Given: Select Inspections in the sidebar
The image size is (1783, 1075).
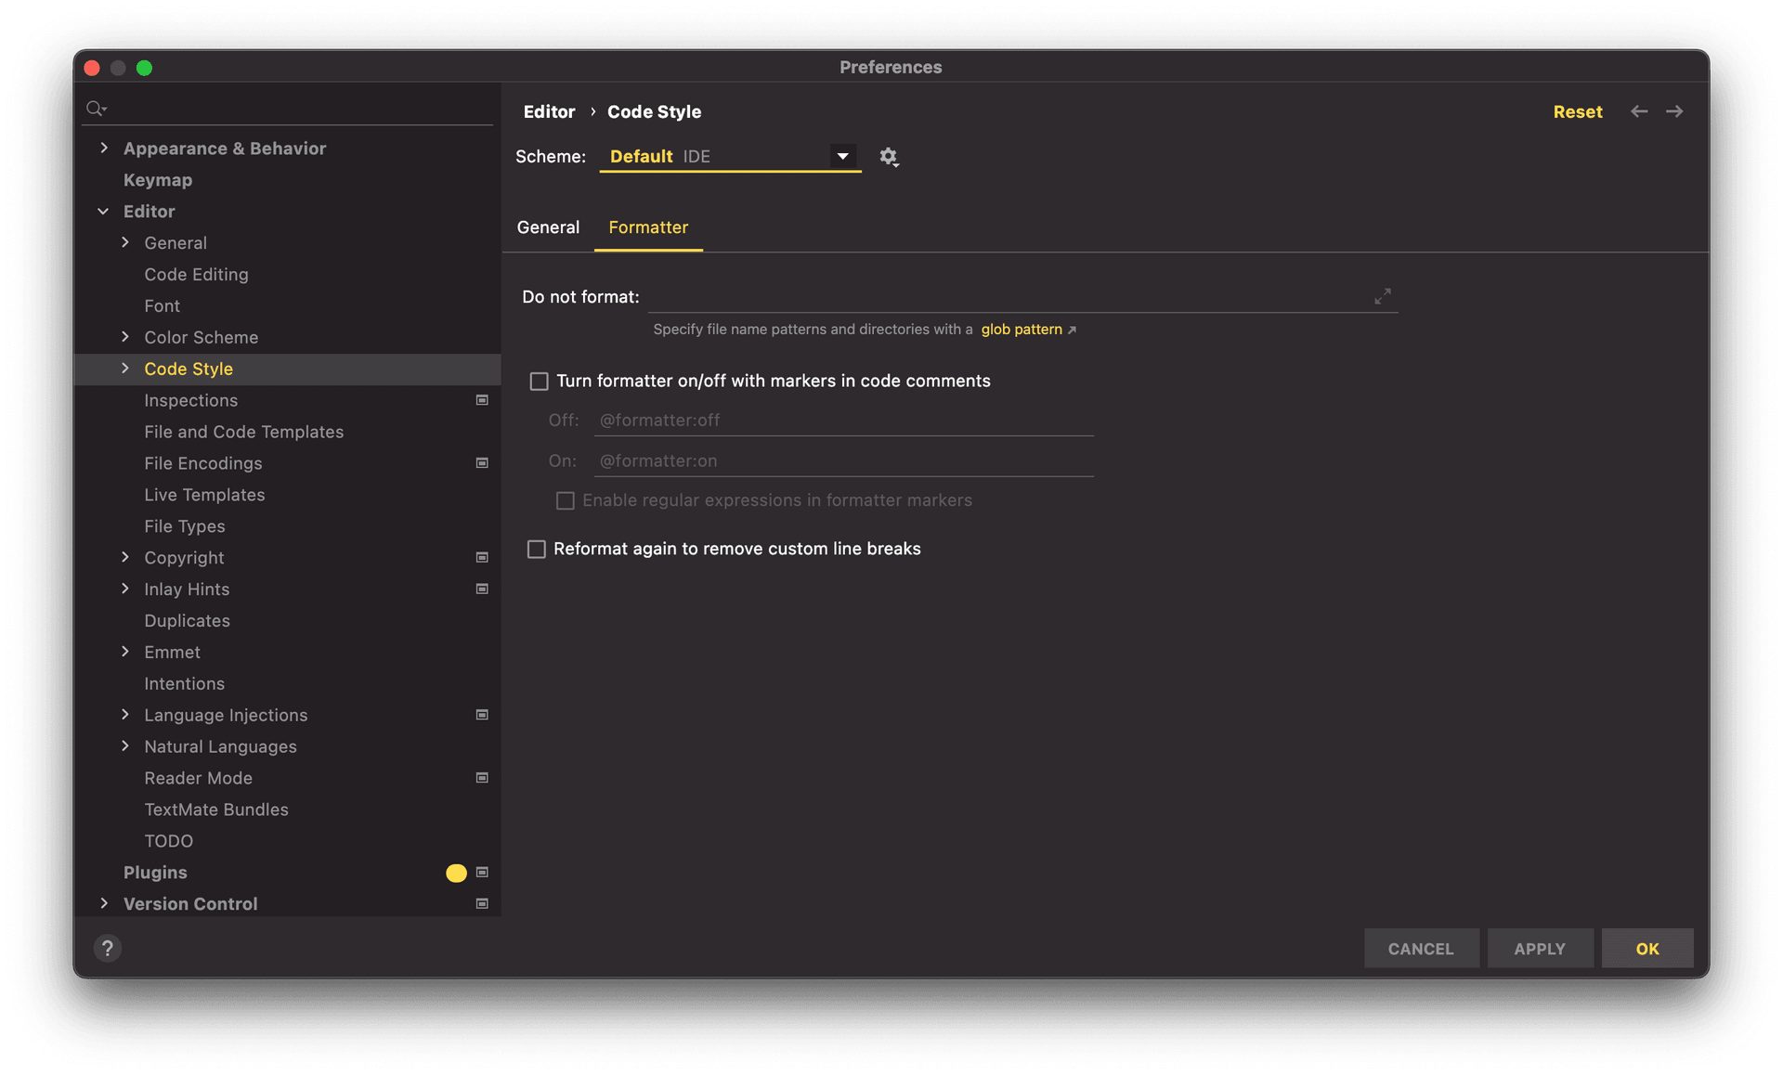Looking at the screenshot, I should (x=190, y=400).
